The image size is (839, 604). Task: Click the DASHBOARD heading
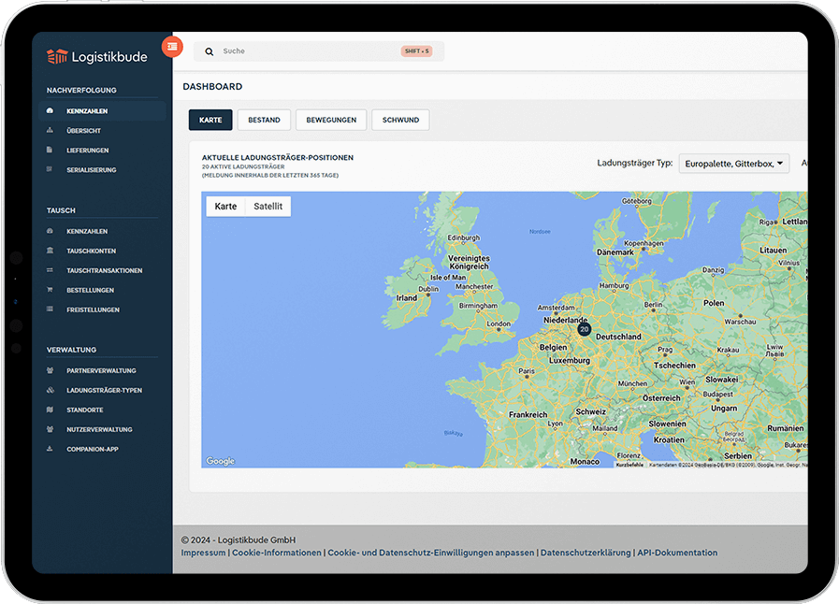212,87
